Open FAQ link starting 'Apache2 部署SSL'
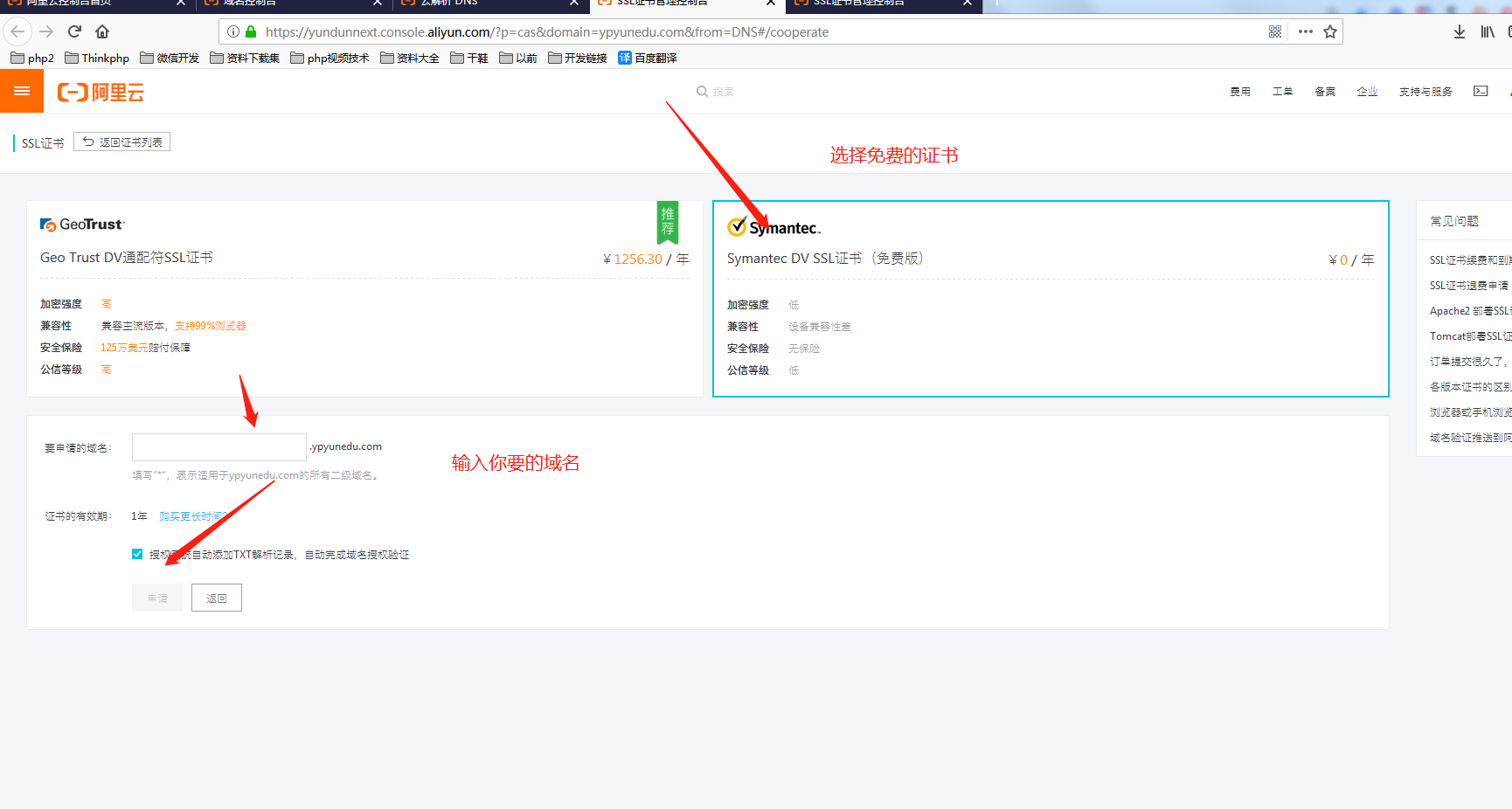1512x809 pixels. (1470, 311)
